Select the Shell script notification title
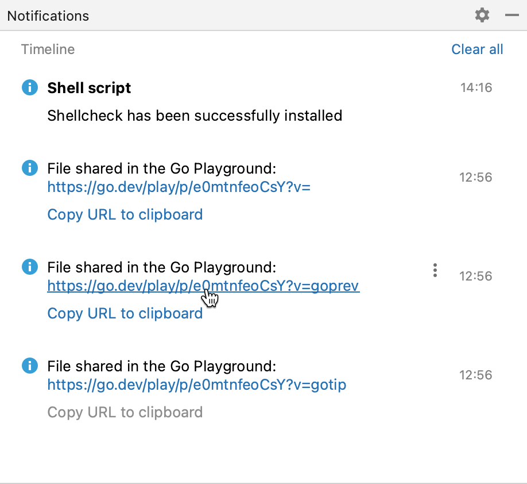This screenshot has width=527, height=484. tap(89, 88)
